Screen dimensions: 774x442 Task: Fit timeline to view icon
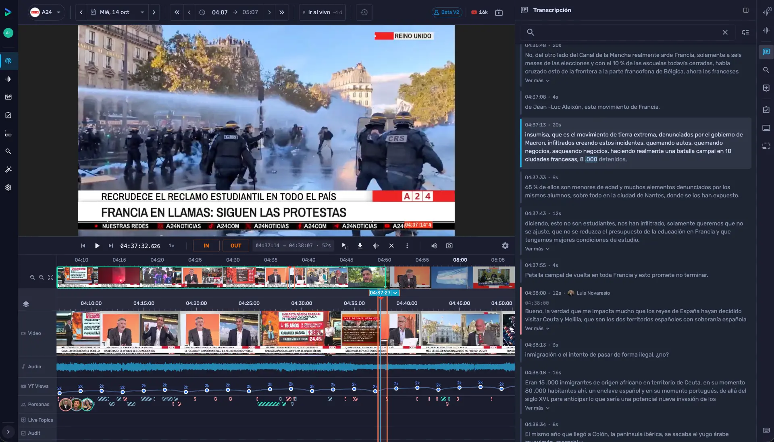(x=50, y=277)
